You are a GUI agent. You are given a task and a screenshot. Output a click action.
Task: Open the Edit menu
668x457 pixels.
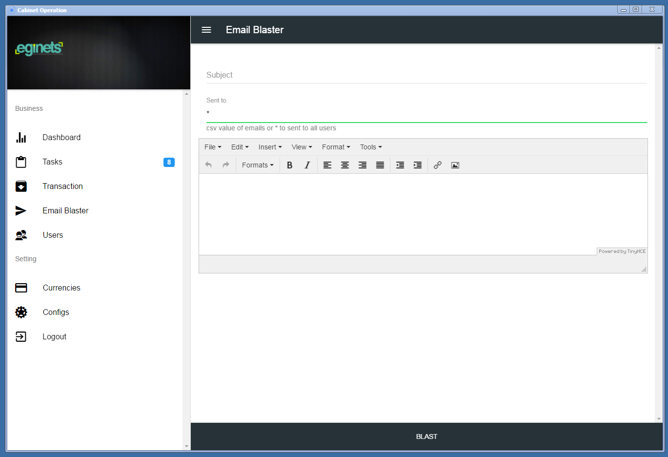click(x=240, y=147)
